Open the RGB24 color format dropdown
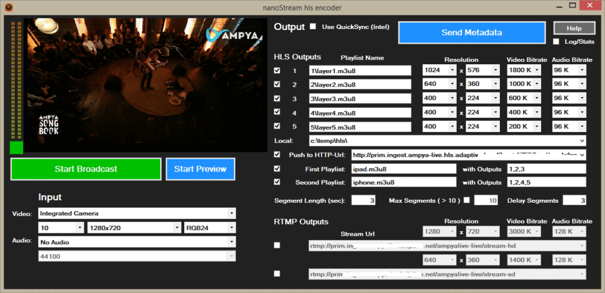605x293 pixels. 232,228
